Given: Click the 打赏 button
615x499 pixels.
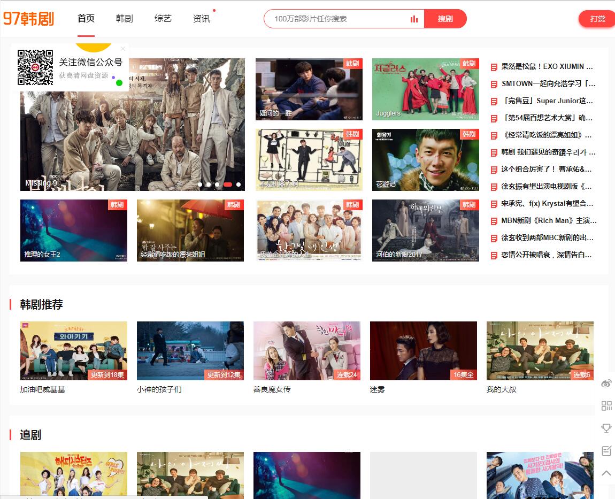Looking at the screenshot, I should 597,19.
